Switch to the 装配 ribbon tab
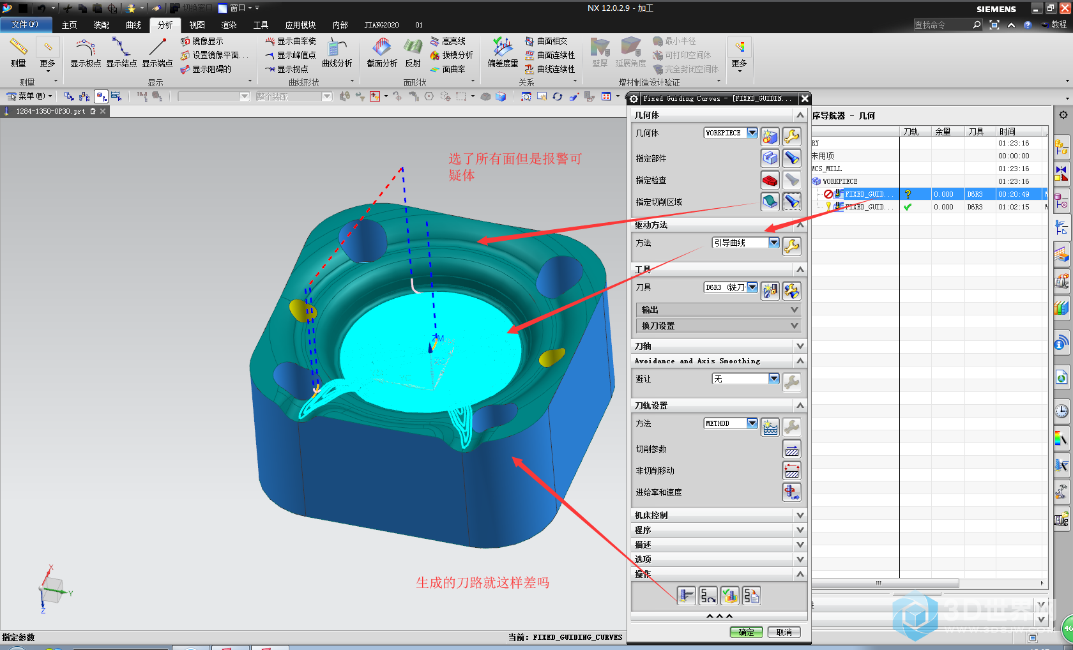The image size is (1073, 650). pyautogui.click(x=102, y=25)
